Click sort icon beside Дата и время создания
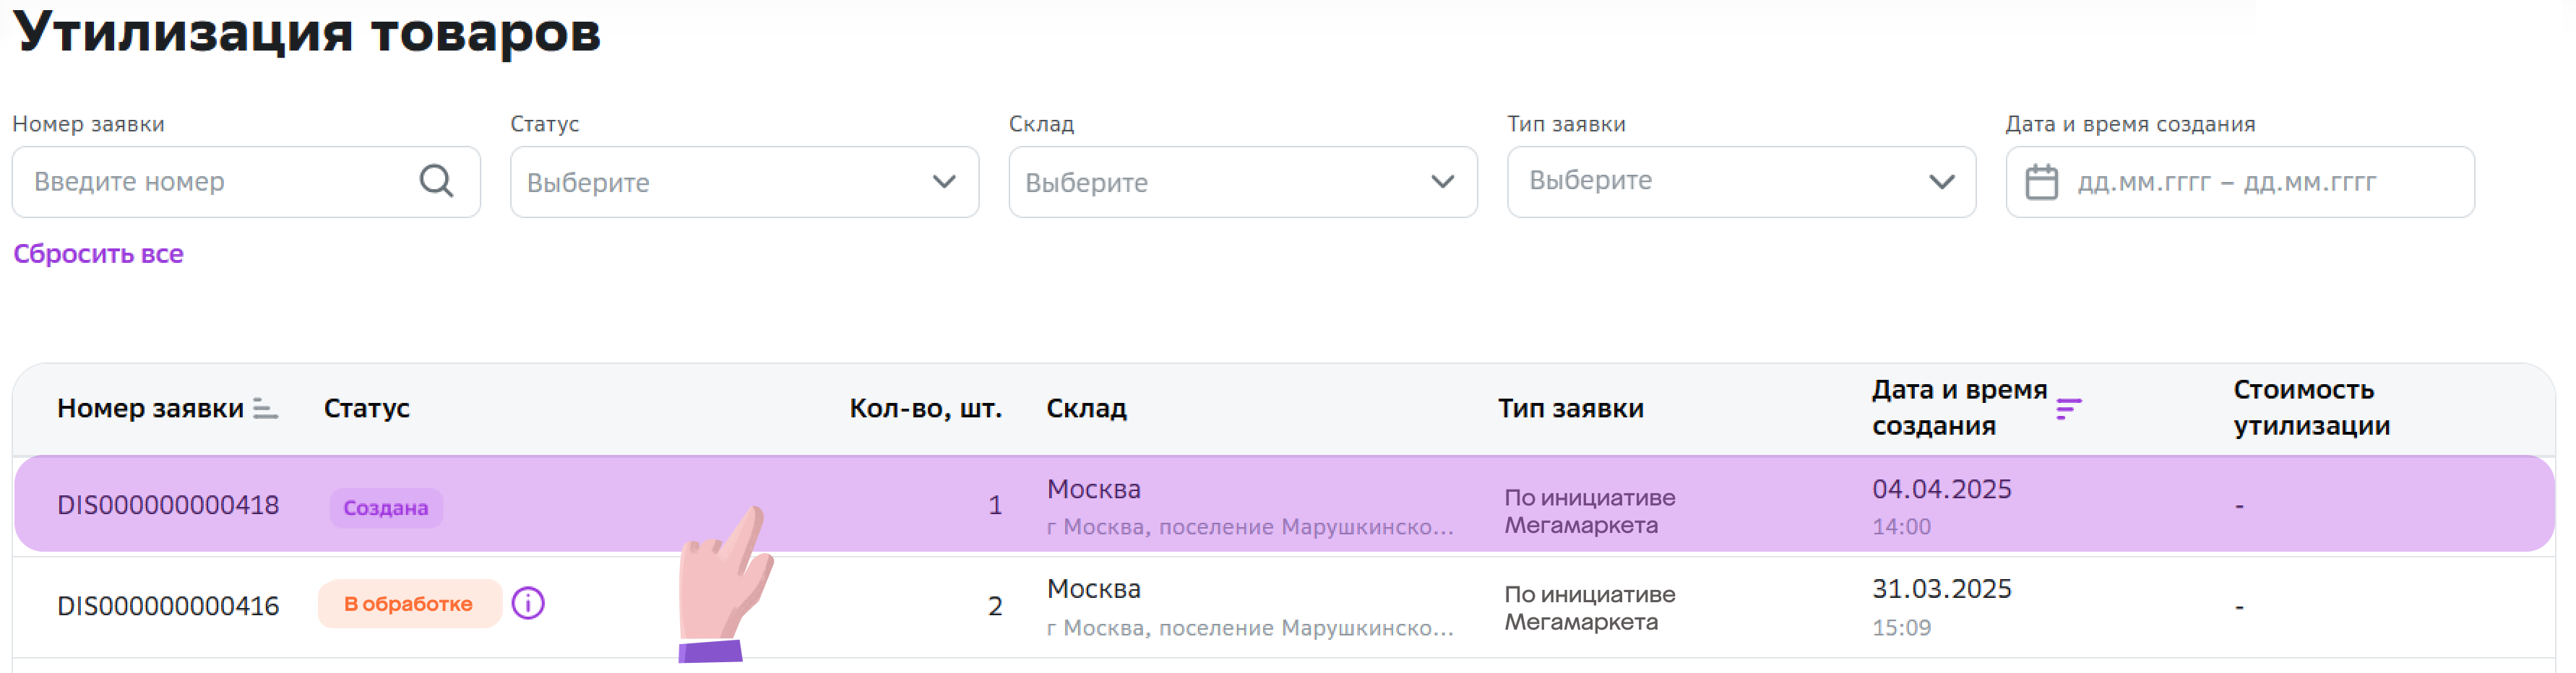 (x=2069, y=408)
